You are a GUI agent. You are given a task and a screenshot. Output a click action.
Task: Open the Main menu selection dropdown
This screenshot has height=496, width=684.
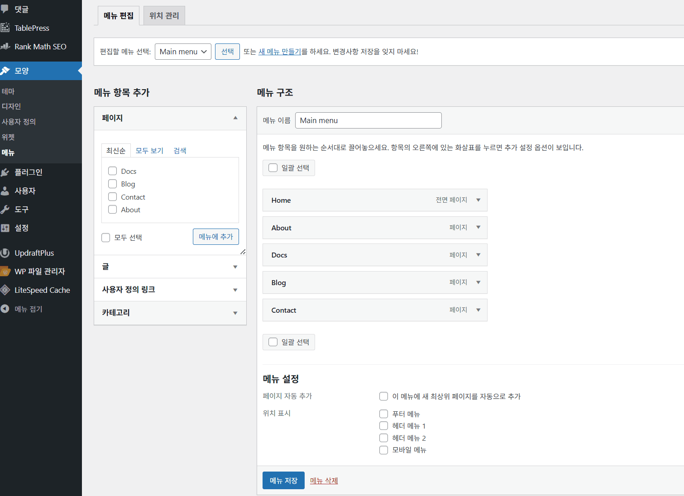pyautogui.click(x=183, y=52)
